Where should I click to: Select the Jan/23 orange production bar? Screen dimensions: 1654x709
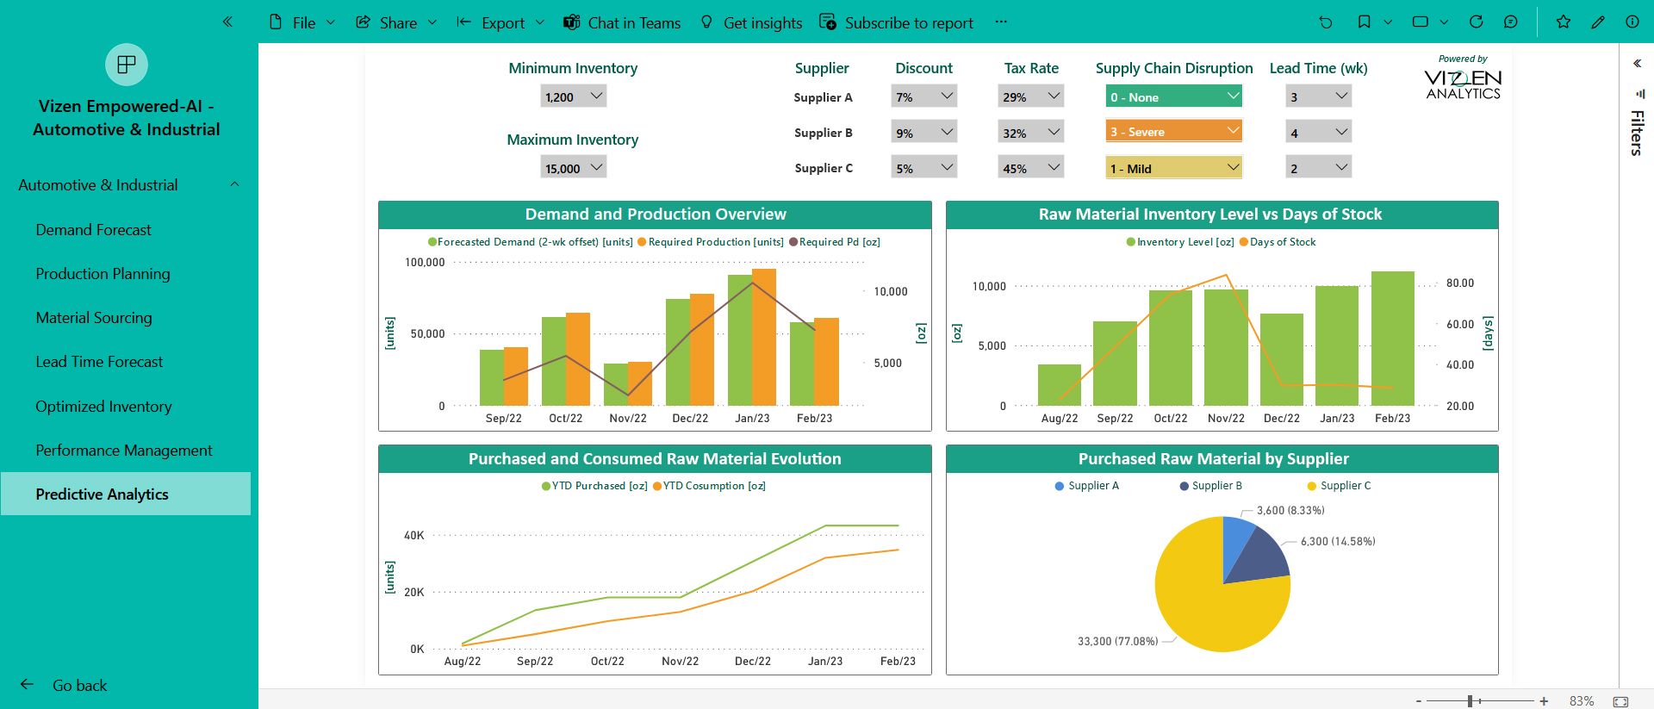click(764, 337)
